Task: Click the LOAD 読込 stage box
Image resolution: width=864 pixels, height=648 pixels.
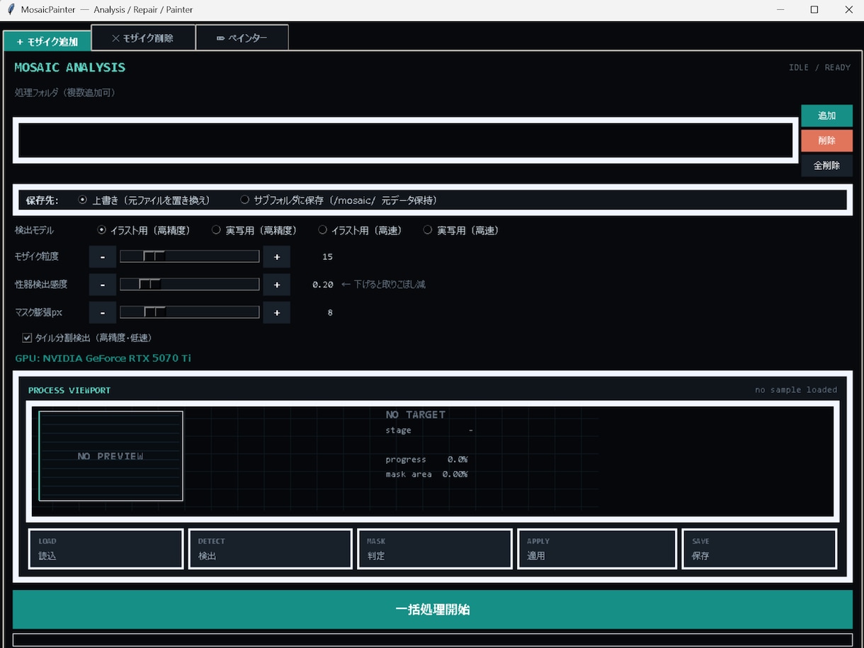Action: point(106,549)
